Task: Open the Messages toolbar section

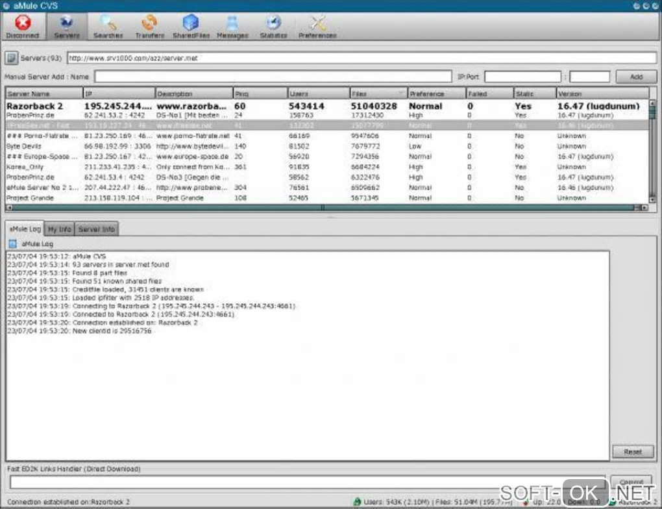Action: click(x=232, y=26)
